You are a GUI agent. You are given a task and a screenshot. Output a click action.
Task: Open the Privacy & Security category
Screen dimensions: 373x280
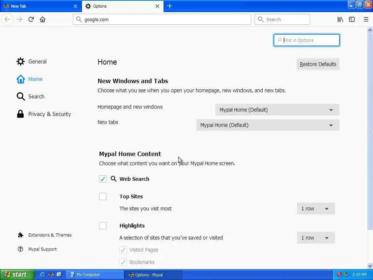[x=44, y=114]
